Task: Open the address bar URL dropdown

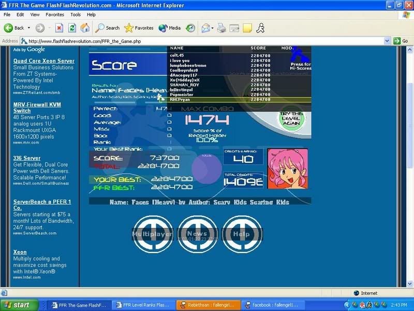Action: pyautogui.click(x=387, y=41)
